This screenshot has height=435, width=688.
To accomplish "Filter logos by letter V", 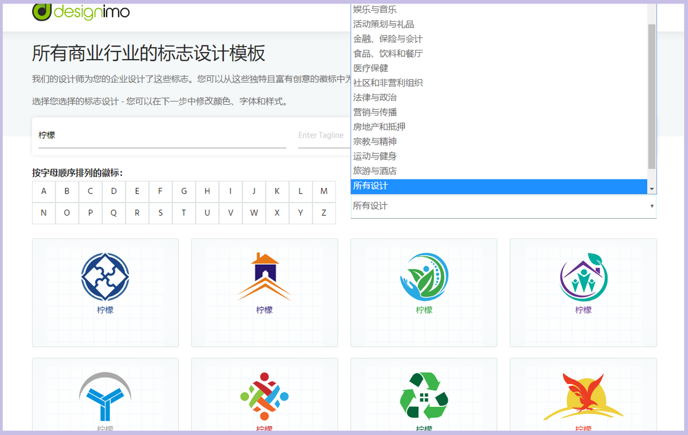I will (x=230, y=213).
